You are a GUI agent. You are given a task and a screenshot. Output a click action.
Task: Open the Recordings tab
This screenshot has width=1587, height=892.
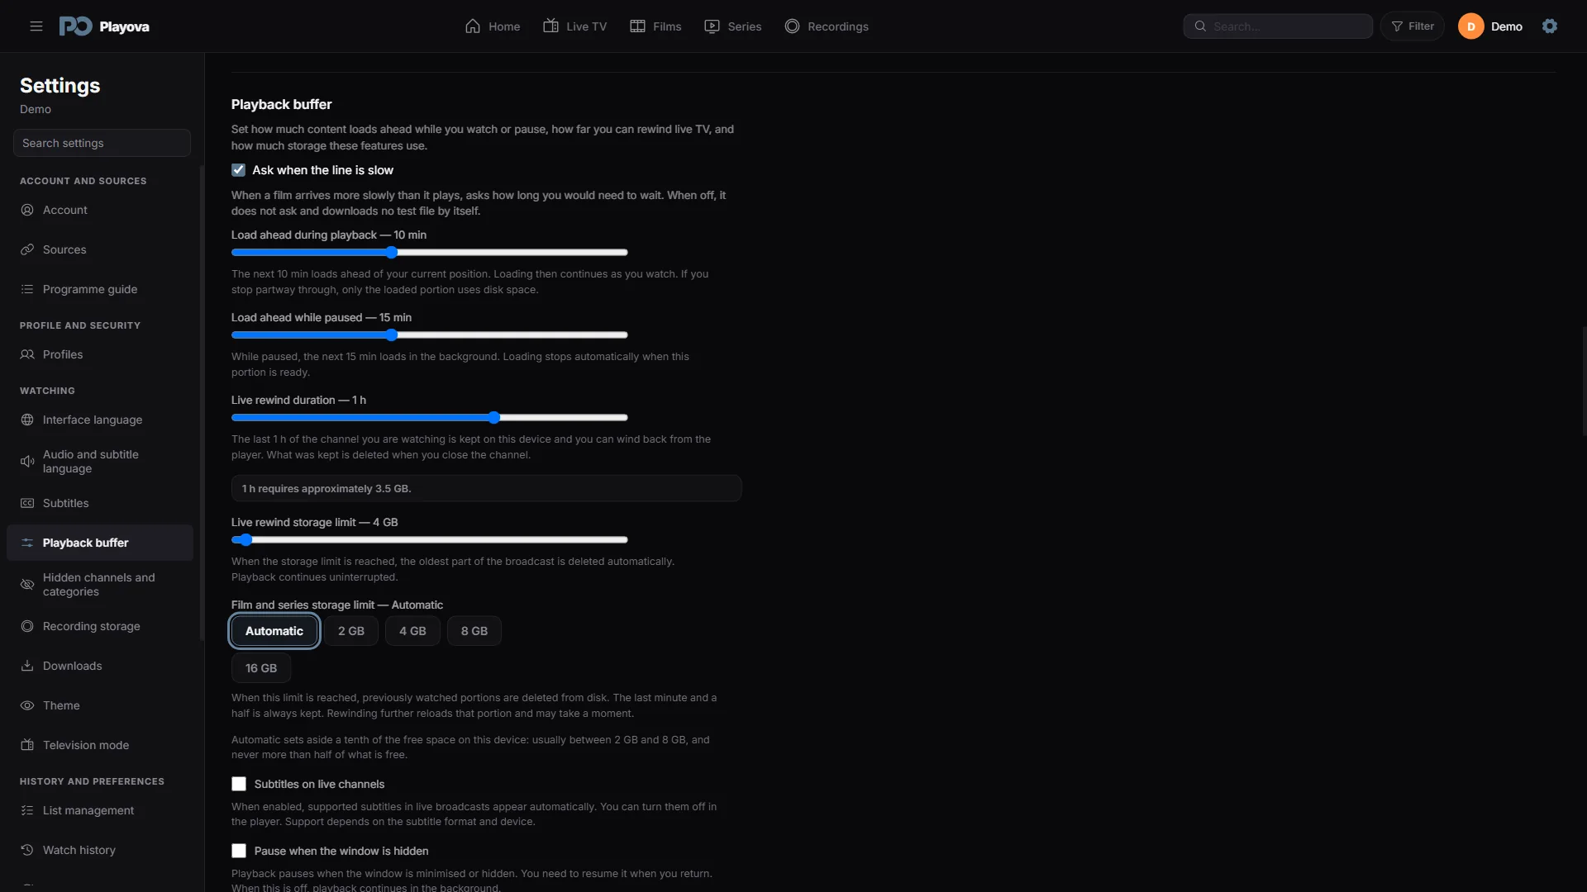pyautogui.click(x=827, y=26)
